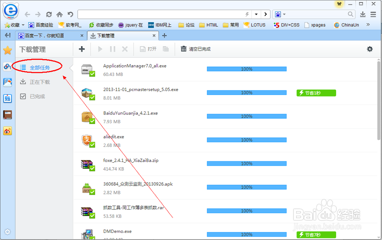
Task: Click the skin/shirt icon in title bar
Action: click(339, 4)
